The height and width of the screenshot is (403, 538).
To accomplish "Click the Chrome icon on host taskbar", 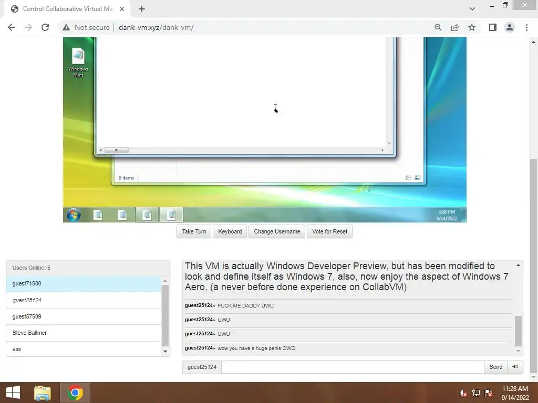I will click(x=75, y=393).
